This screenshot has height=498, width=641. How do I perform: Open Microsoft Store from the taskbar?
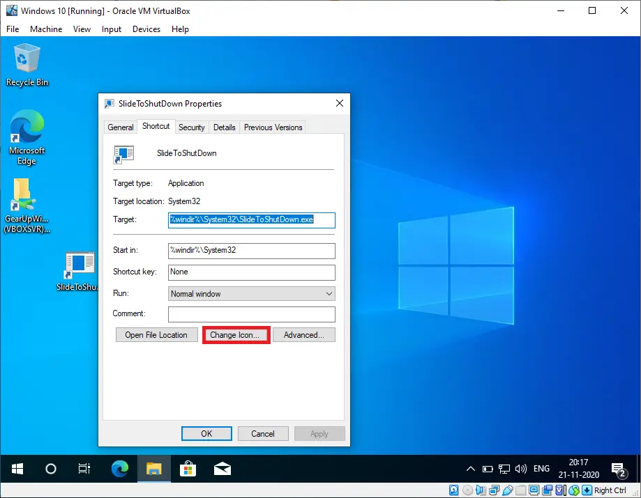pos(188,469)
